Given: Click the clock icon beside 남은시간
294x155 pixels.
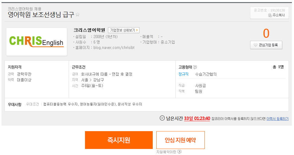Looking at the screenshot, I should click(x=162, y=118).
